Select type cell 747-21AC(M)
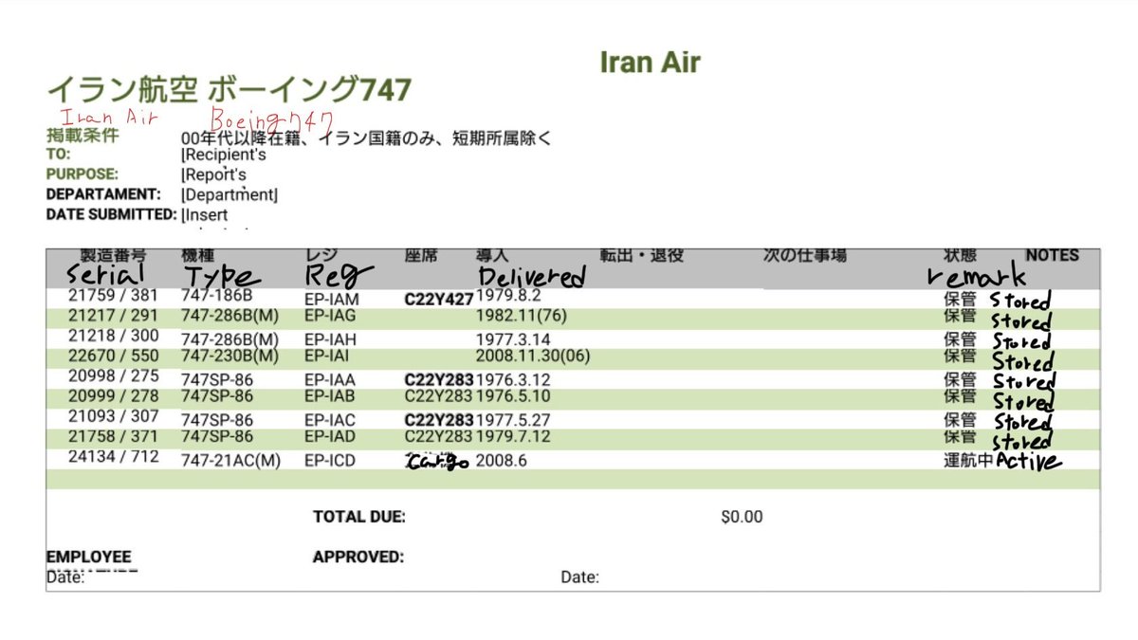This screenshot has height=640, width=1138. point(231,463)
